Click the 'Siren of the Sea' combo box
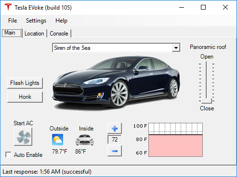The width and height of the screenshot is (237, 177). [116, 47]
